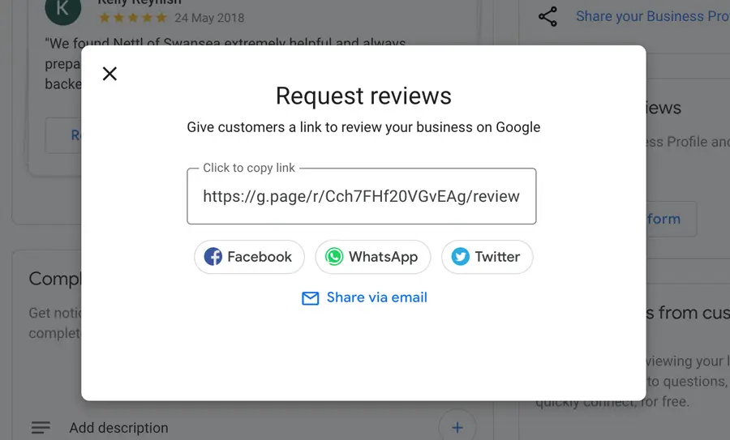This screenshot has height=440, width=730.
Task: Open the Share via email link
Action: coord(376,297)
